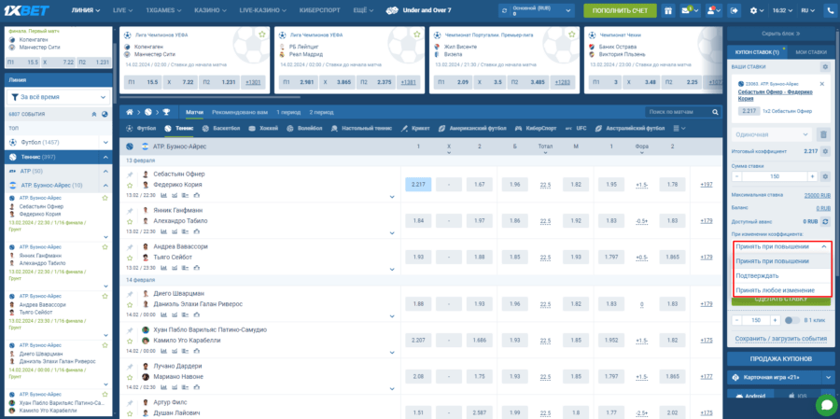
Task: Open bet slip settings gear beside Ваши ставки
Action: point(824,67)
